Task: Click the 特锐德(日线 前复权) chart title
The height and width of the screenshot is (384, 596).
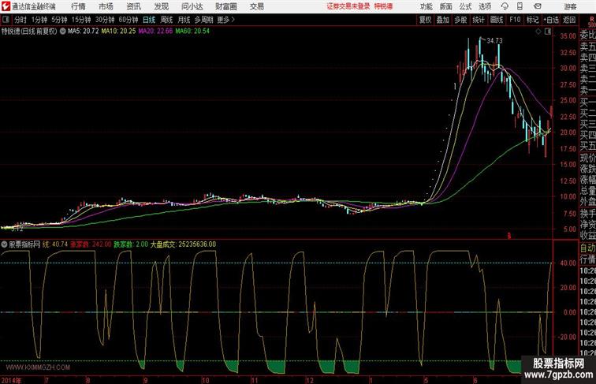Action: point(29,32)
